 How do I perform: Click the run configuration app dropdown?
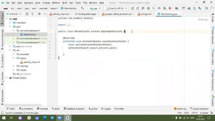coord(95,8)
